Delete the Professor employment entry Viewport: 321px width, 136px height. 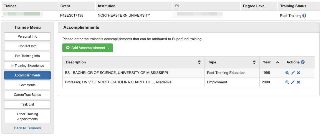click(299, 82)
